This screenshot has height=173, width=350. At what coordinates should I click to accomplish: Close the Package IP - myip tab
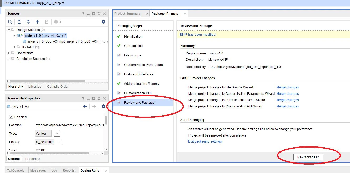(x=185, y=14)
